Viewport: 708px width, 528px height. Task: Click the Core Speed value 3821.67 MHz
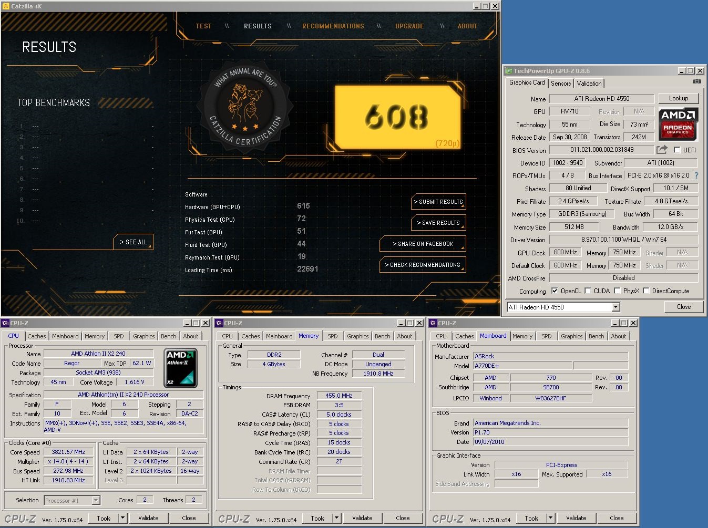point(68,452)
